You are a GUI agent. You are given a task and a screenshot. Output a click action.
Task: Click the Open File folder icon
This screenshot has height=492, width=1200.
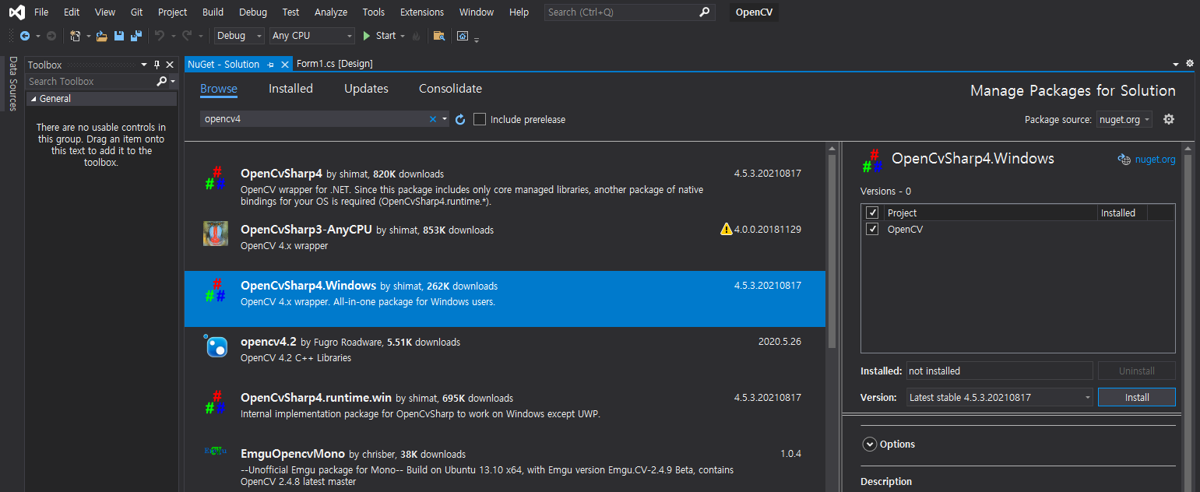pyautogui.click(x=102, y=36)
